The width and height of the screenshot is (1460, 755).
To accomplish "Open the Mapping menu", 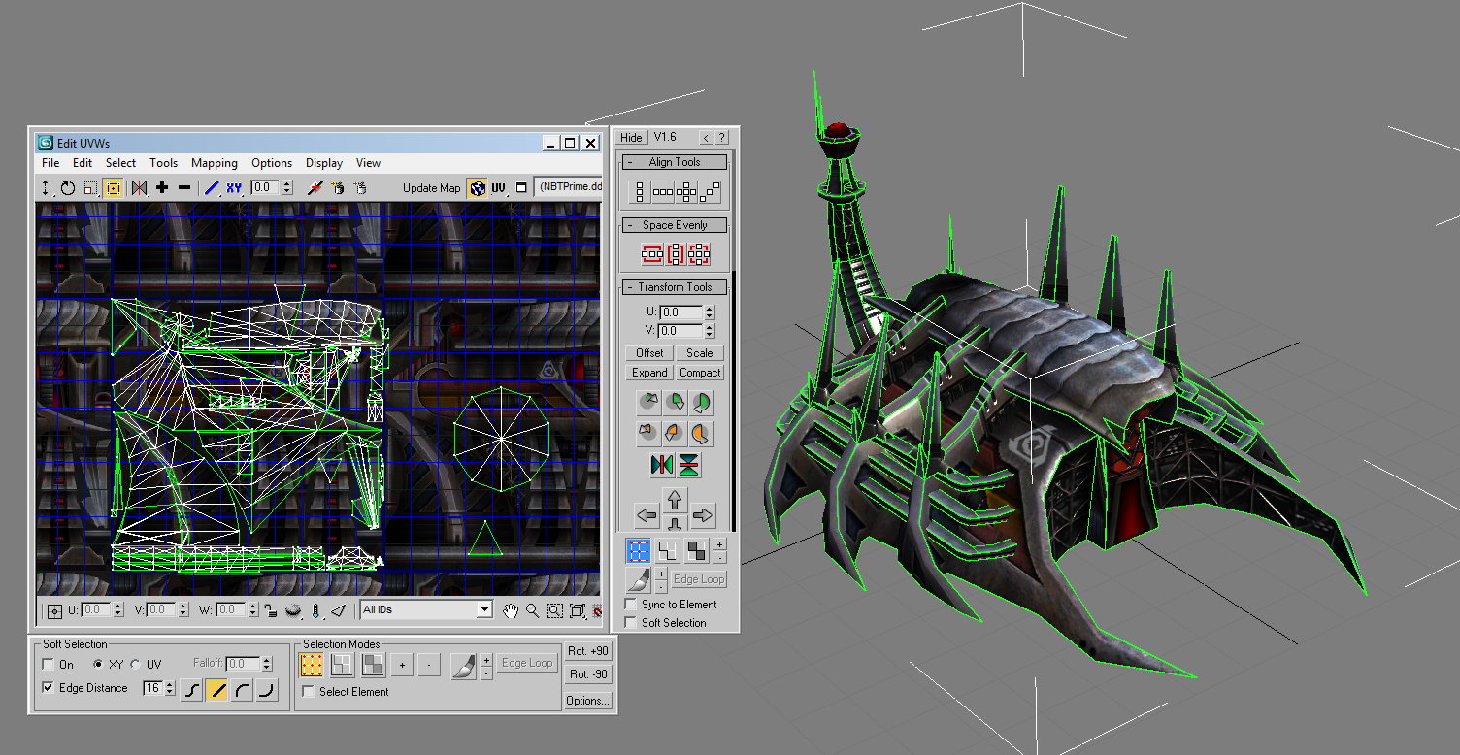I will 215,163.
